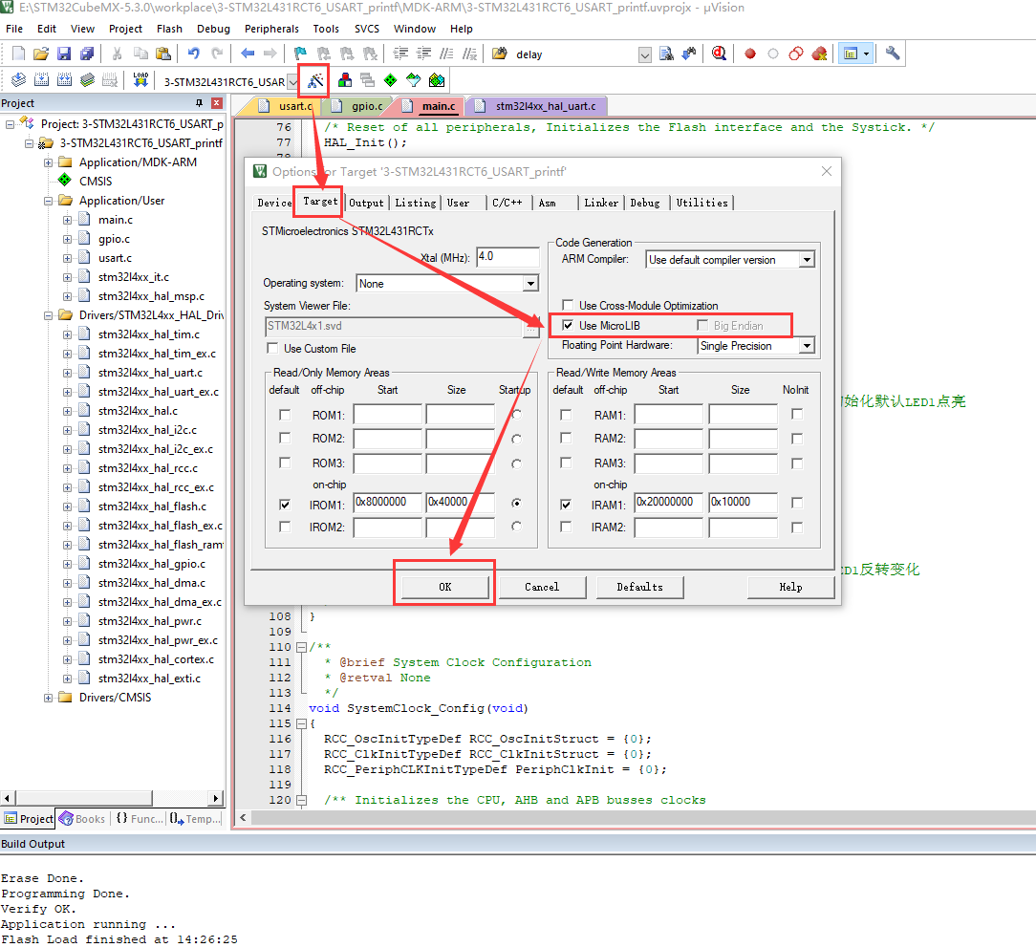Insert a breakpoint using the red dot icon
The height and width of the screenshot is (948, 1036).
coord(749,54)
